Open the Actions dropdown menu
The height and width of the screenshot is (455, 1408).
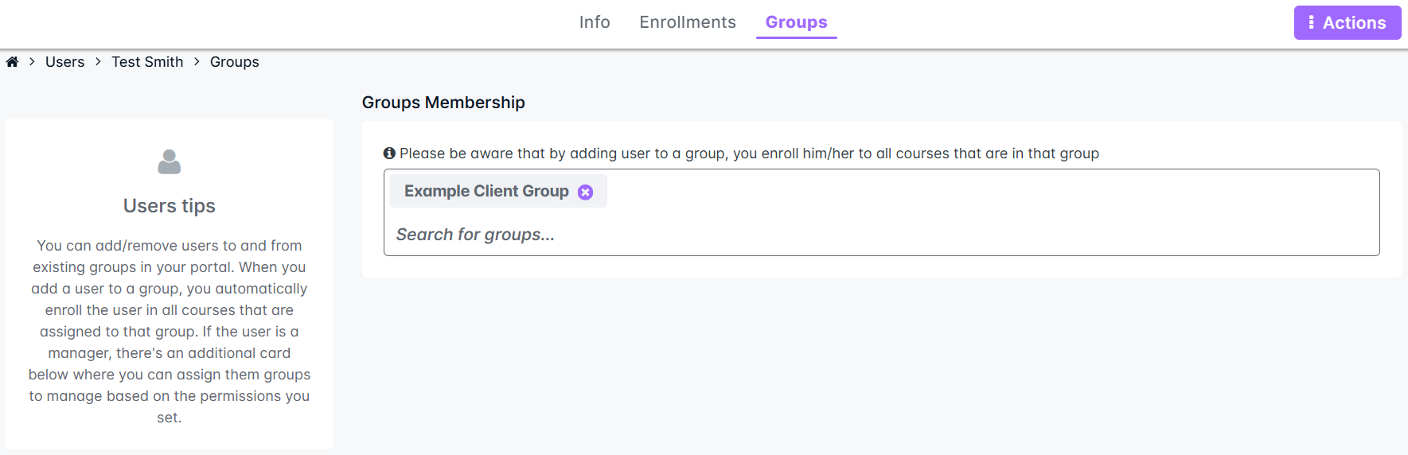1347,22
